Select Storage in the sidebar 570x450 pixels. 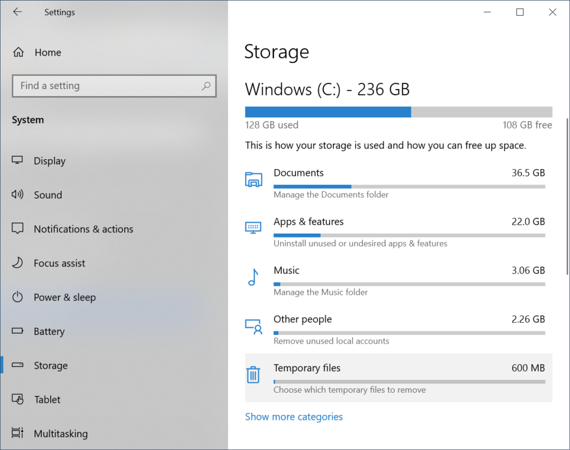[114, 365]
